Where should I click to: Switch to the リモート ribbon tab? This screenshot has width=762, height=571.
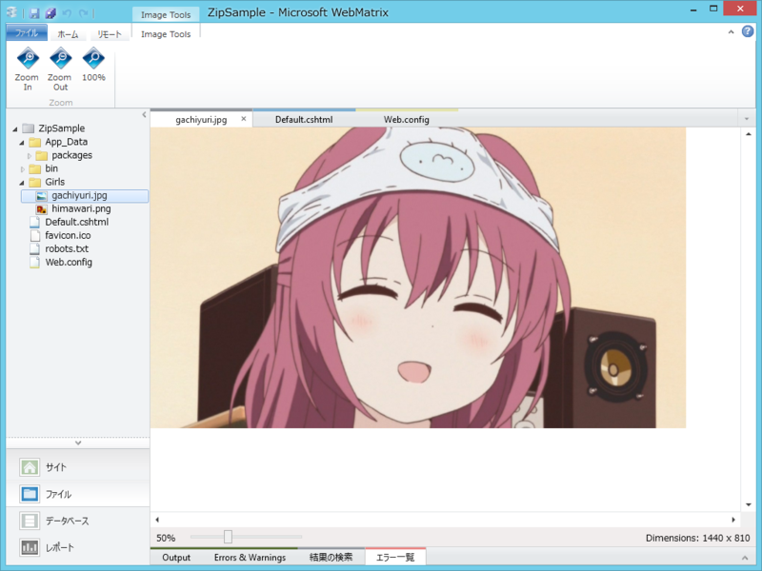point(109,34)
